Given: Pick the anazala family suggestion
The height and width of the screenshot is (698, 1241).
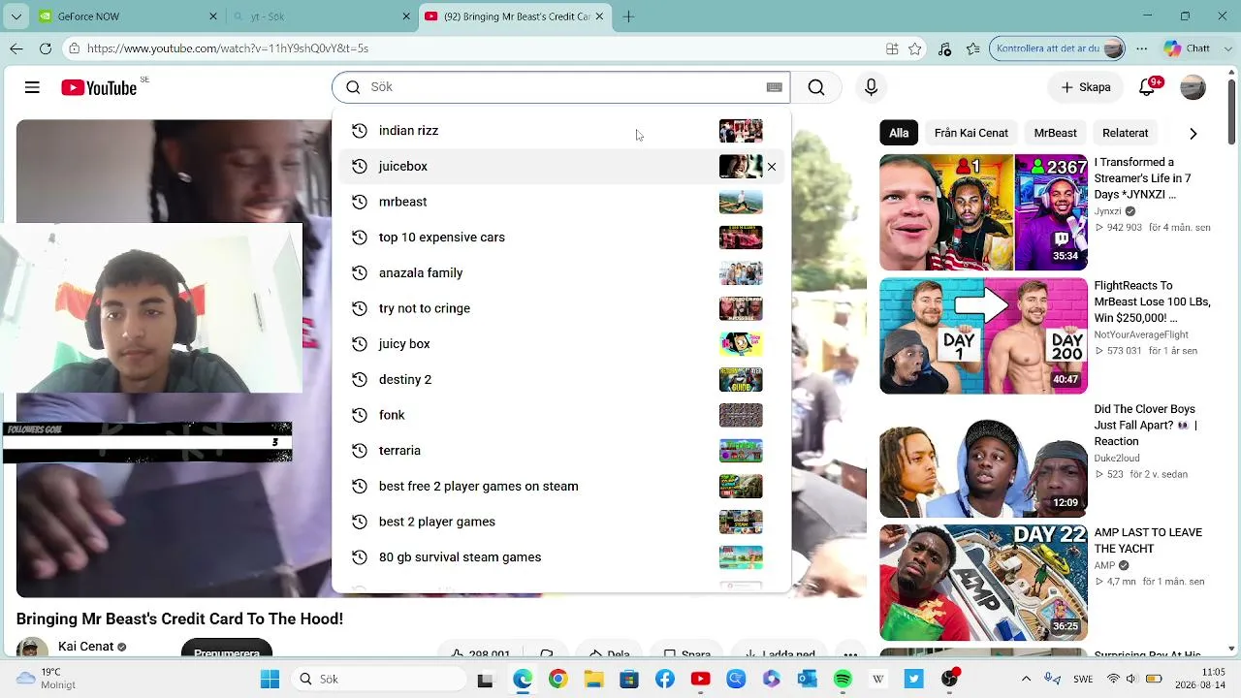Looking at the screenshot, I should pos(561,273).
